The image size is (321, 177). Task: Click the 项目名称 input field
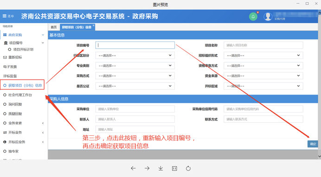click(x=263, y=45)
